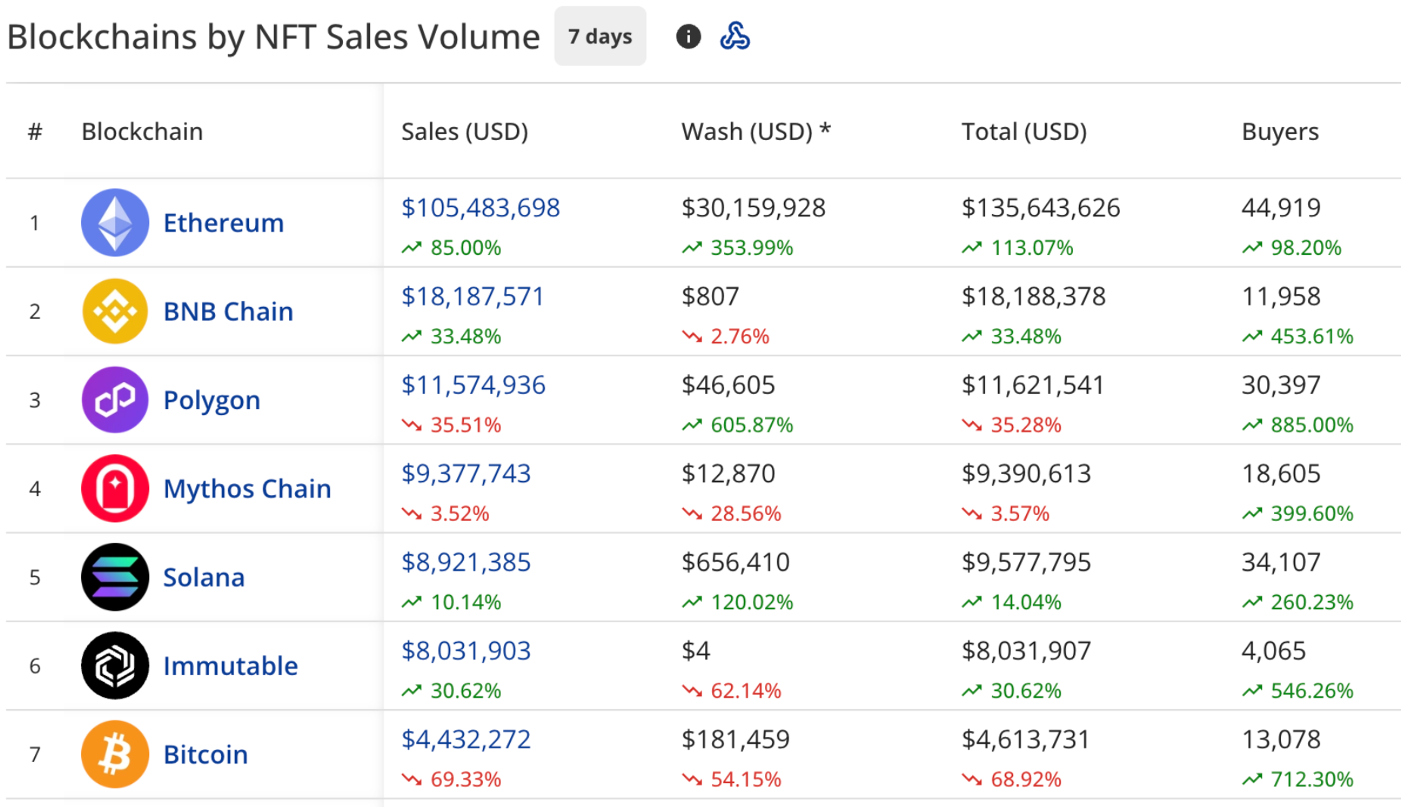1401x807 pixels.
Task: Select Immutable wash value $4
Action: (695, 651)
